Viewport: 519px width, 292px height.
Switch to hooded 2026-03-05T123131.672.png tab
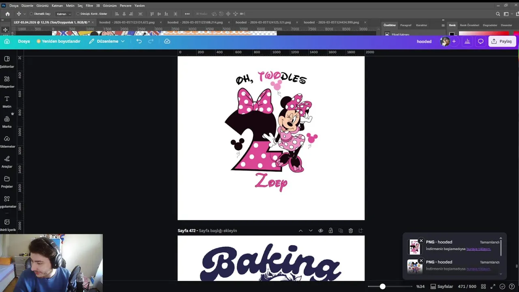point(127,22)
